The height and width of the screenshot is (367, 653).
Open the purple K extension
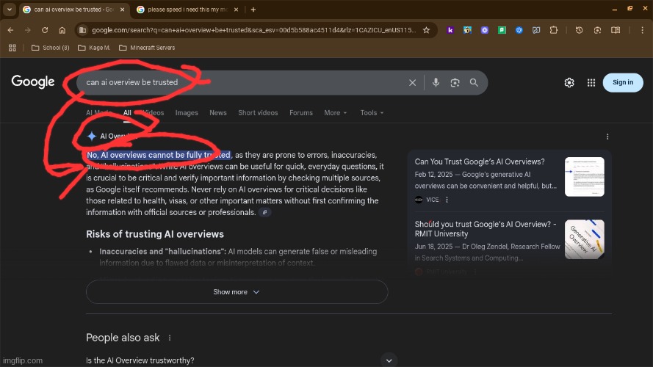tap(450, 30)
